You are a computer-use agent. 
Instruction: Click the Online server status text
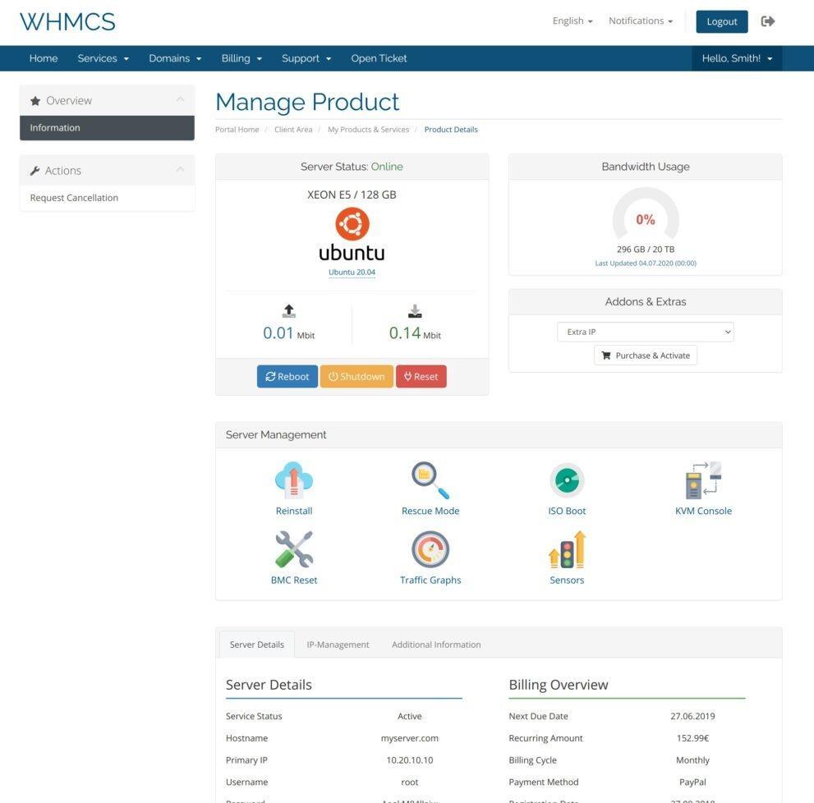[387, 167]
